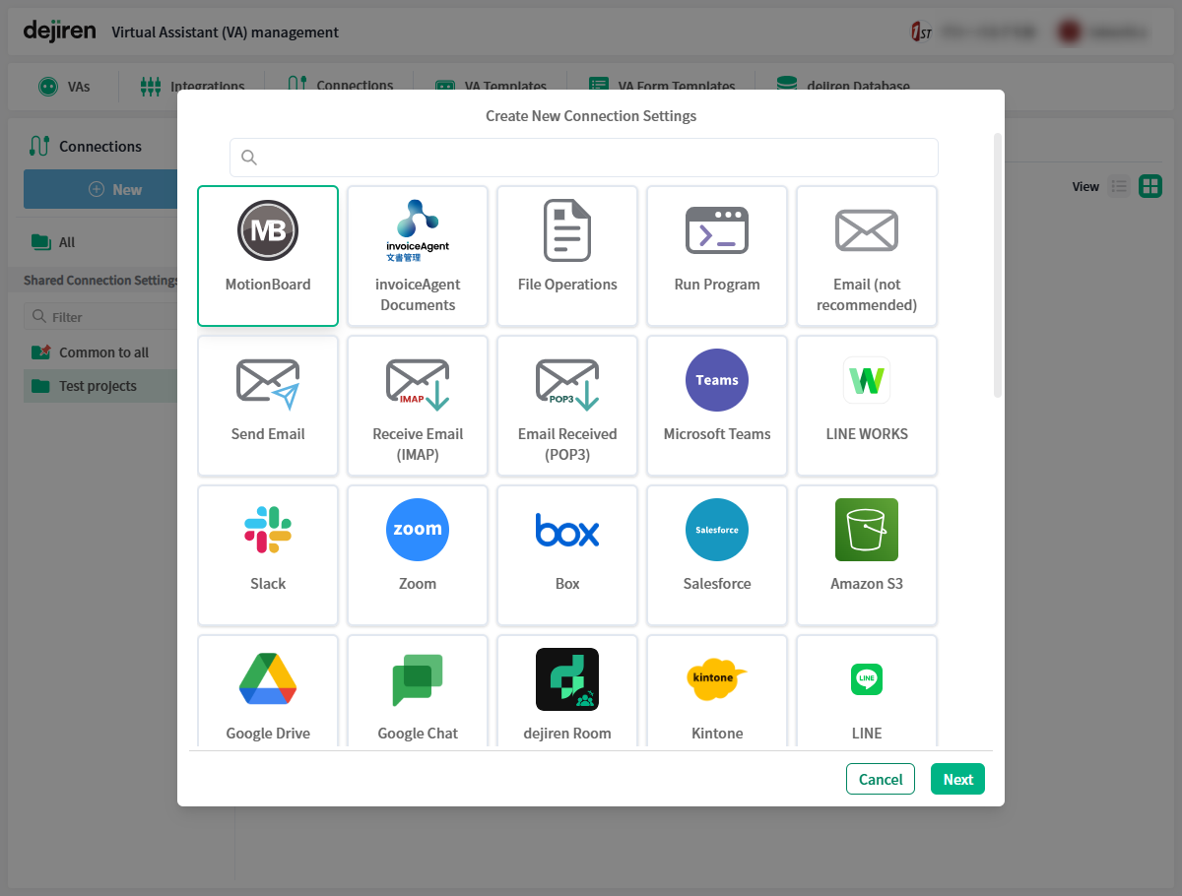
Task: Pick the Slack connection tile
Action: click(268, 555)
